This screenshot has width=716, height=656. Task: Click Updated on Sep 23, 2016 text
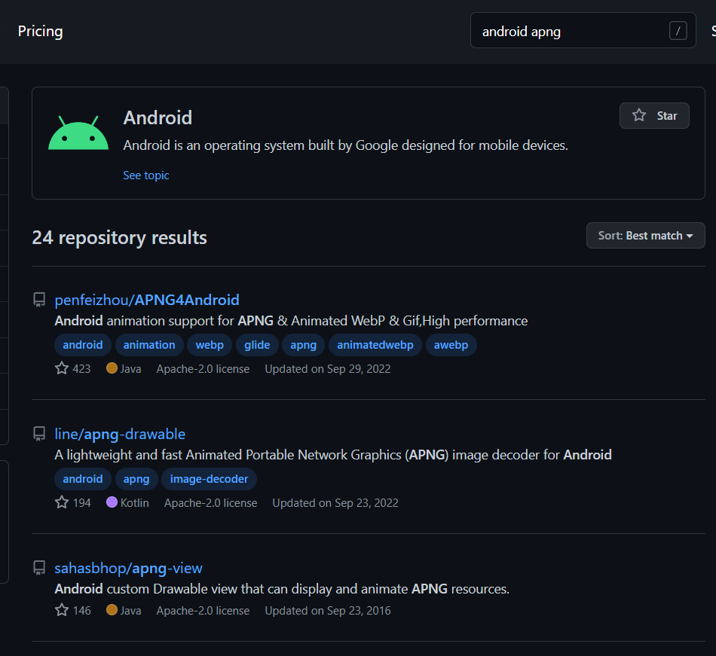(328, 610)
